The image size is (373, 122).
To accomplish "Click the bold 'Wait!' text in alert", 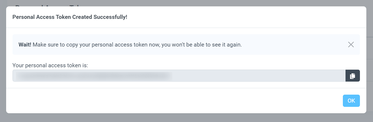I will click(25, 45).
